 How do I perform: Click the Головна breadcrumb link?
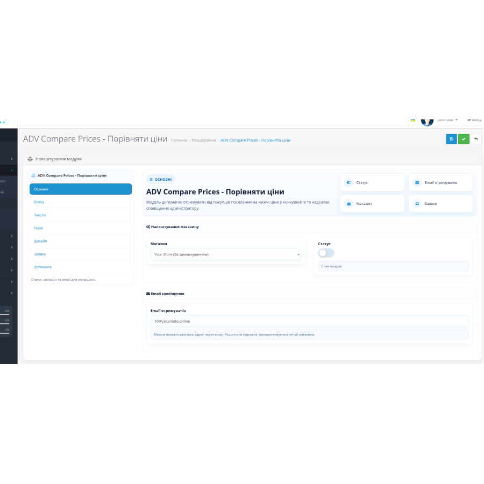(x=179, y=140)
